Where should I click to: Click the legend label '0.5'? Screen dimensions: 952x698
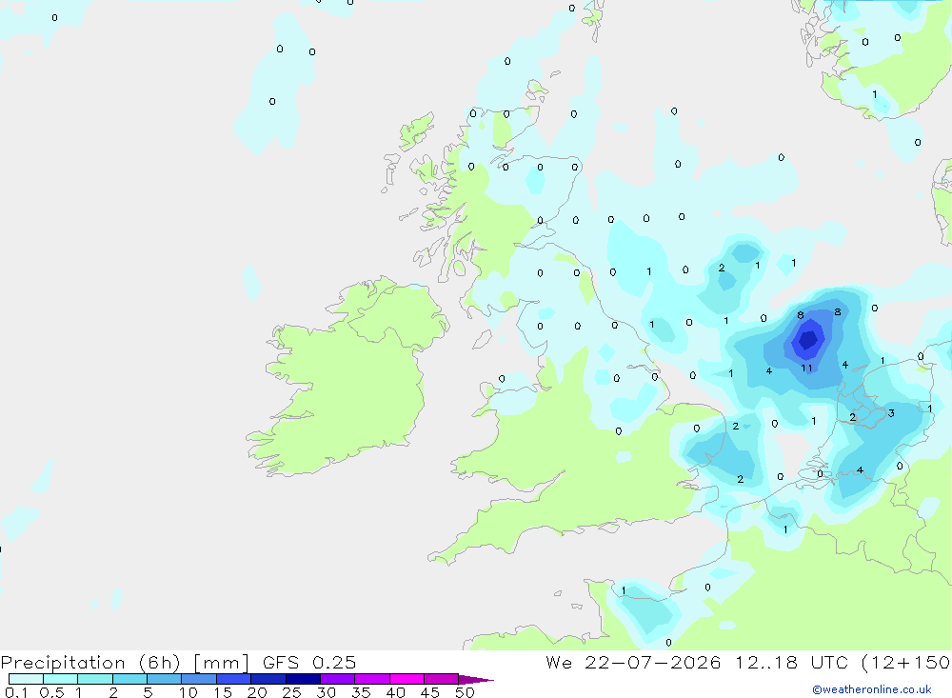pos(51,692)
